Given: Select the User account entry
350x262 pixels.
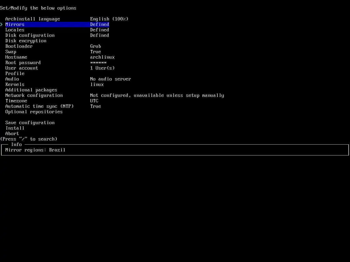Looking at the screenshot, I should click(x=22, y=68).
